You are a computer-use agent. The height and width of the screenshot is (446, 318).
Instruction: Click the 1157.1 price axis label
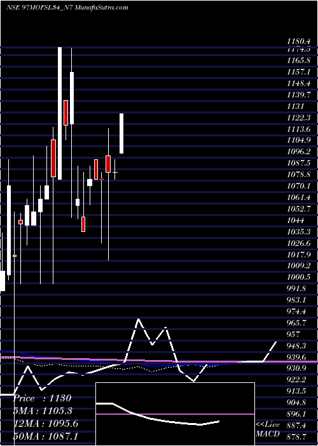click(x=298, y=72)
